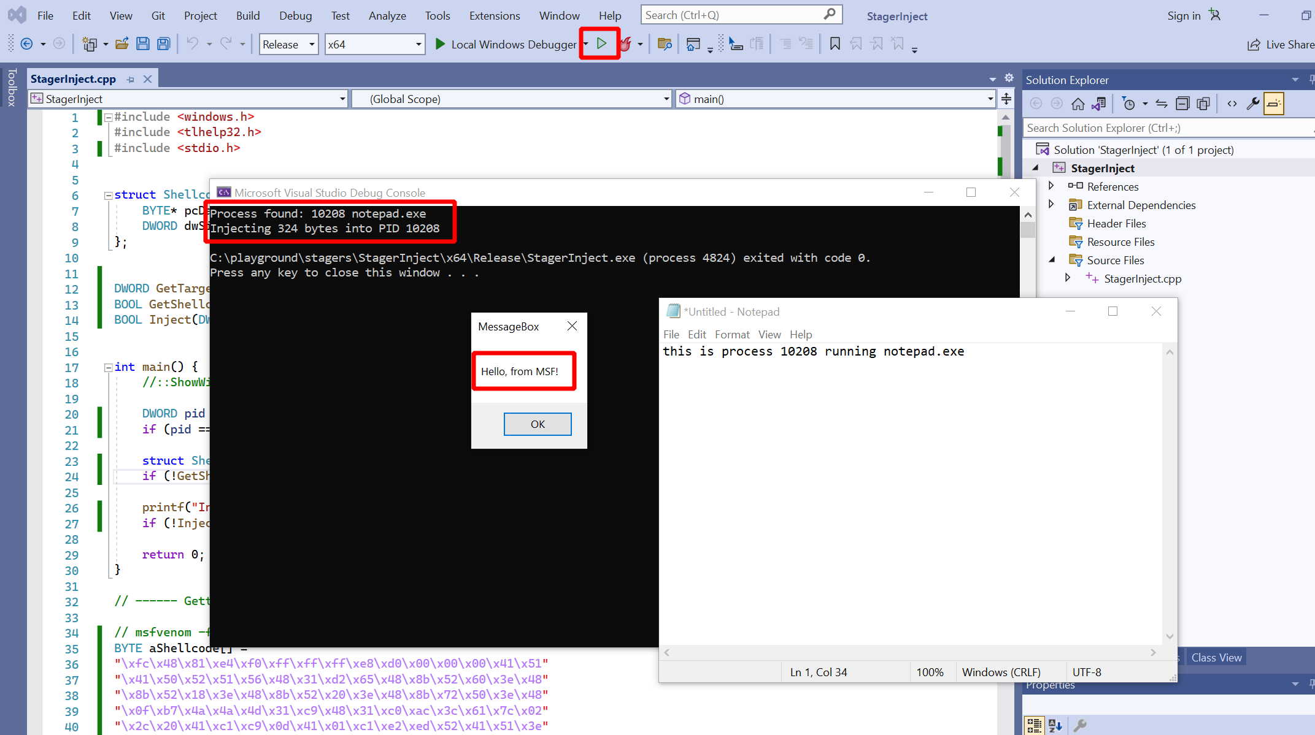Click OK in the MessageBox dialog
This screenshot has width=1315, height=735.
pyautogui.click(x=538, y=424)
